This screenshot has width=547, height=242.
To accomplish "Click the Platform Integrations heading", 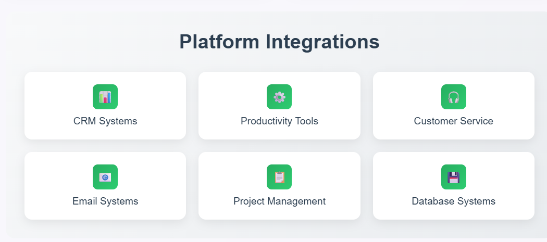I will pyautogui.click(x=279, y=42).
